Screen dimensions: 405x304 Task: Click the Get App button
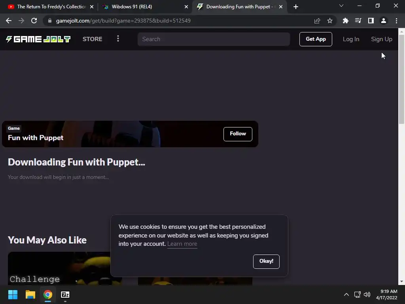pos(316,39)
